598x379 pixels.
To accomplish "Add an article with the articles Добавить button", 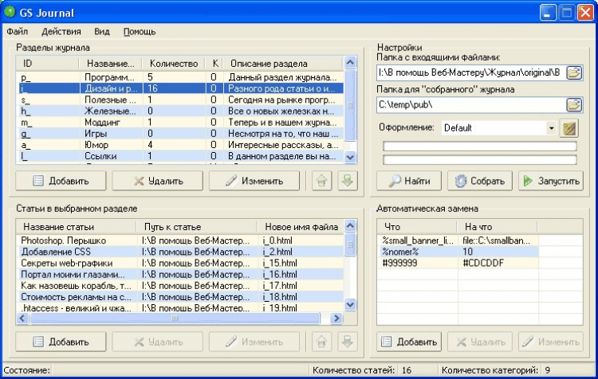I will click(x=61, y=342).
